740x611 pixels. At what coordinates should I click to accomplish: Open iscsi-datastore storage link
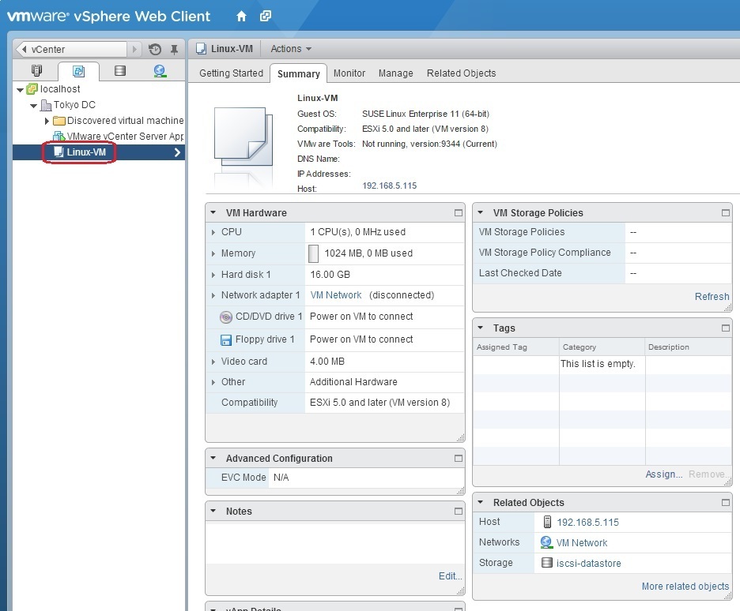click(588, 564)
